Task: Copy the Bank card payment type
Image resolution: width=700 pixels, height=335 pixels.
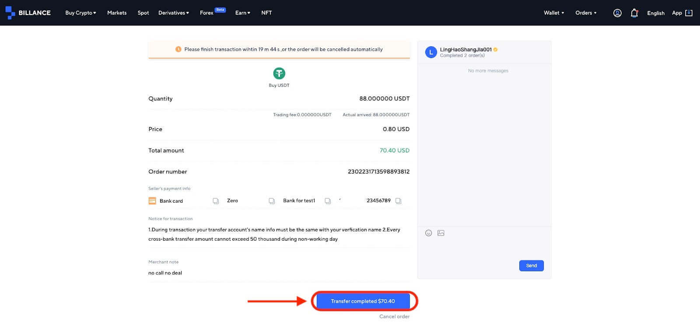Action: tap(216, 201)
